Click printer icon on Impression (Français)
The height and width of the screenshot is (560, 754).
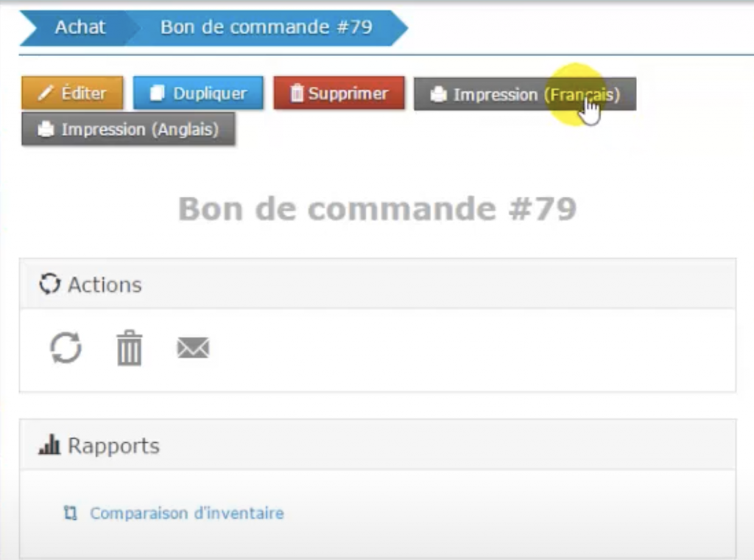pyautogui.click(x=438, y=95)
